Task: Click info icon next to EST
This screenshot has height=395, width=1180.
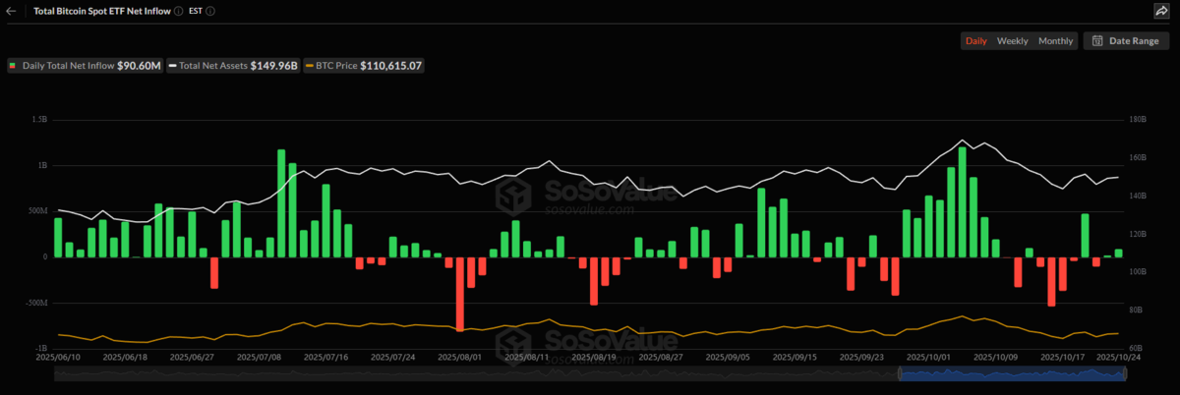Action: pos(211,11)
